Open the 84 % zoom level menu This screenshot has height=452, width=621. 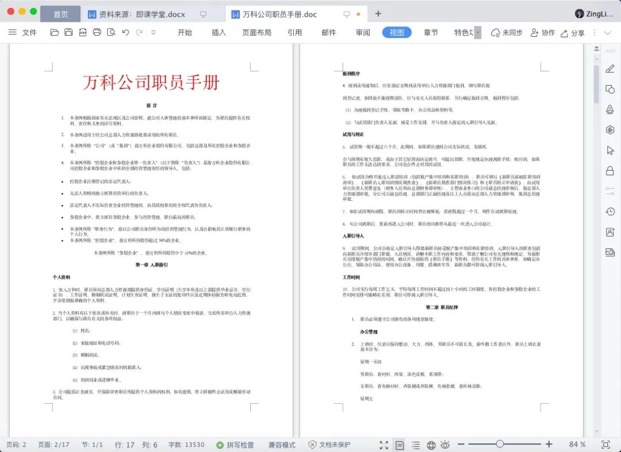click(x=577, y=445)
